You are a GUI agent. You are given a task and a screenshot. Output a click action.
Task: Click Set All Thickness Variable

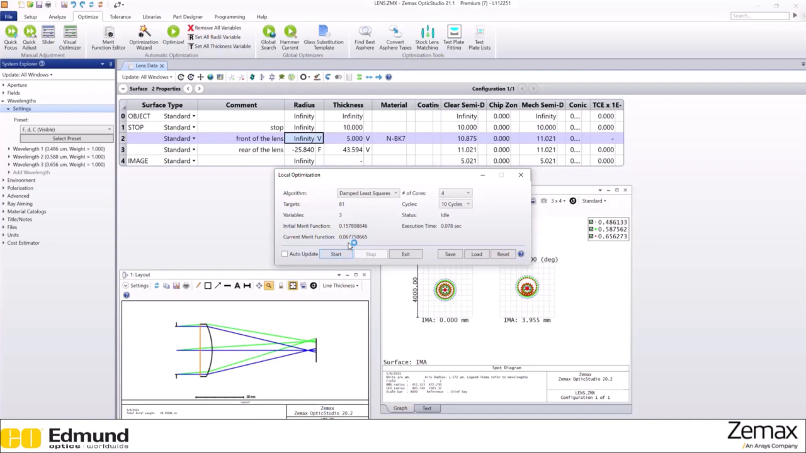coord(219,46)
